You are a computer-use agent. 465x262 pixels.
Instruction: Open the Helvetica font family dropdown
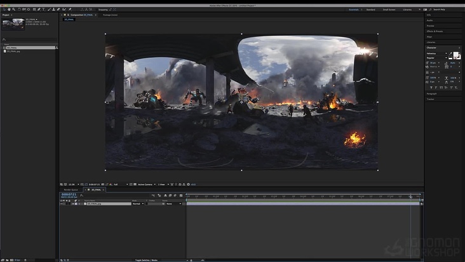pyautogui.click(x=436, y=53)
